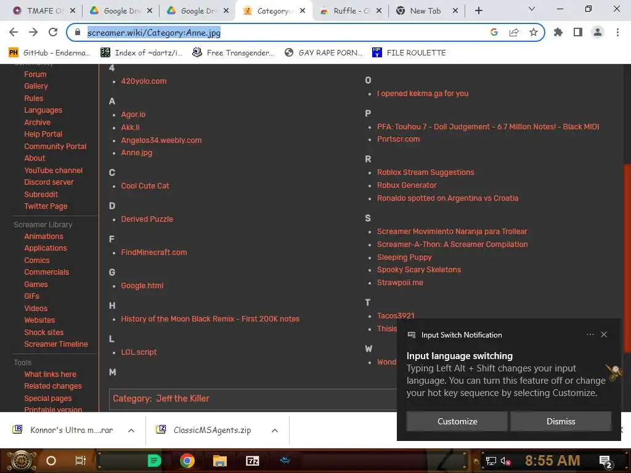Open the Cool Cute Cat link
Viewport: 631px width, 473px height.
pyautogui.click(x=145, y=186)
